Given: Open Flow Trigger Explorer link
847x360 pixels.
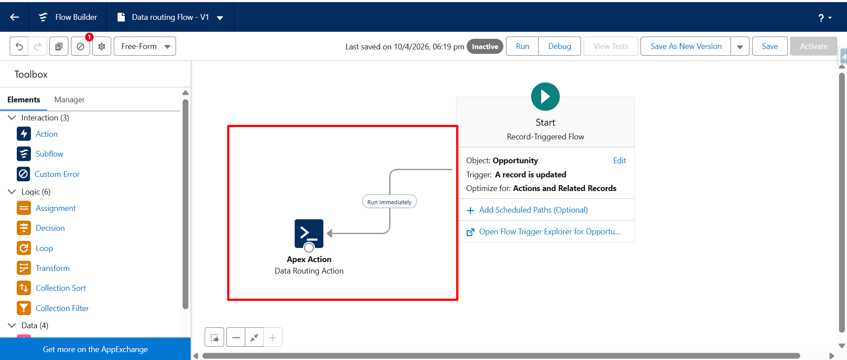Looking at the screenshot, I should [x=550, y=232].
